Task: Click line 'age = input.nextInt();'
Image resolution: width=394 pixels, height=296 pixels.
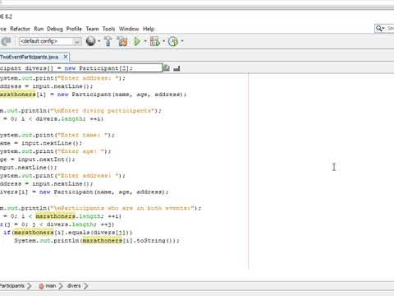Action: coord(37,160)
